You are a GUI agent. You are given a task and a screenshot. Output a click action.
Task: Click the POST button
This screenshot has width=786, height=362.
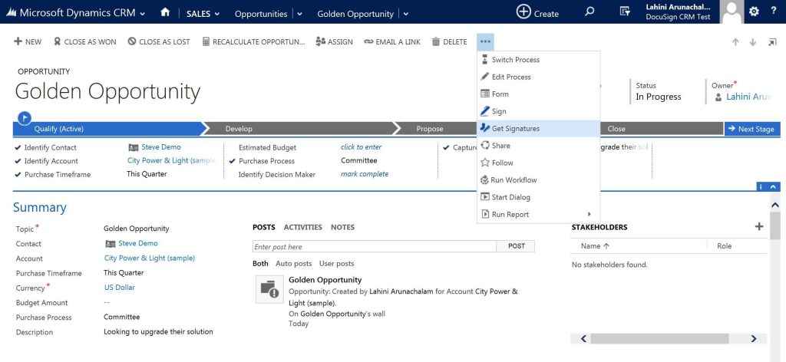tap(516, 246)
